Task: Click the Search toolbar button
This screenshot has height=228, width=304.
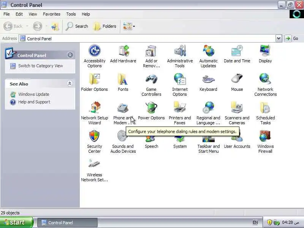Action: pos(77,26)
